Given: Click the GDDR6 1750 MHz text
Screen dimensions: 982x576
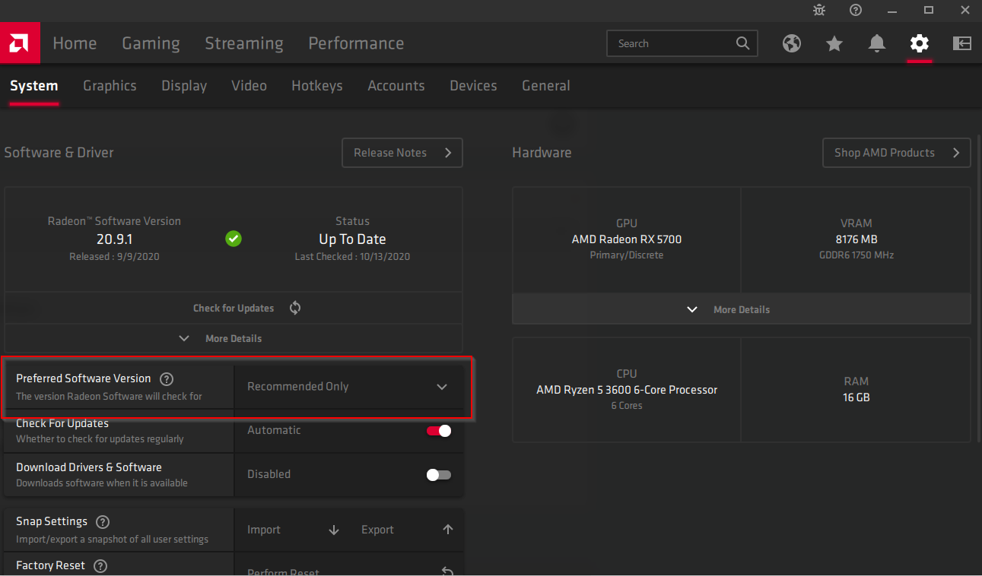Looking at the screenshot, I should click(856, 255).
